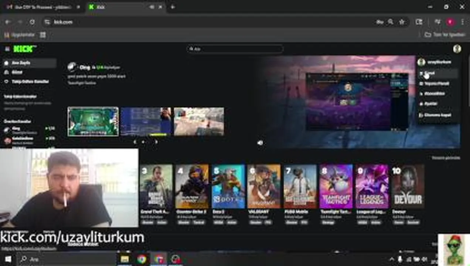This screenshot has height=266, width=470.
Task: Click the microphone icon in system tray
Action: click(400, 259)
